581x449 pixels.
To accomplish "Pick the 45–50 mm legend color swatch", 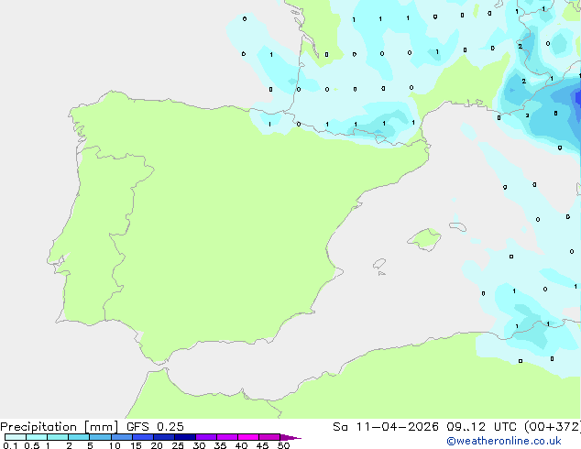I will (269, 437).
